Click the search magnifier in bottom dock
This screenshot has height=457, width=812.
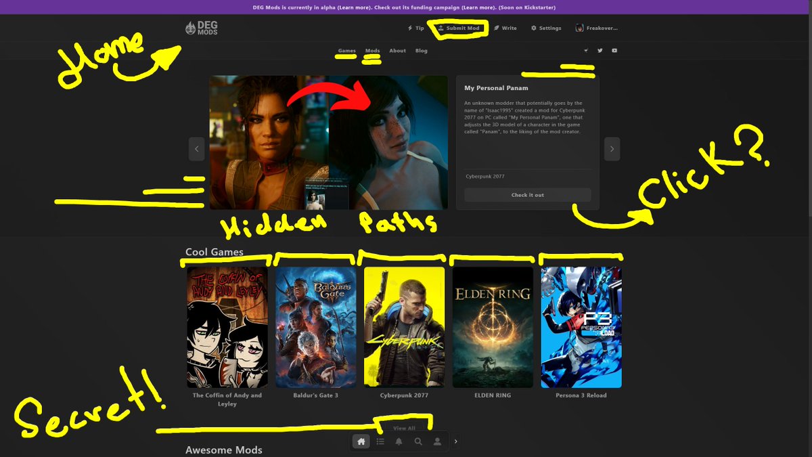coord(418,441)
